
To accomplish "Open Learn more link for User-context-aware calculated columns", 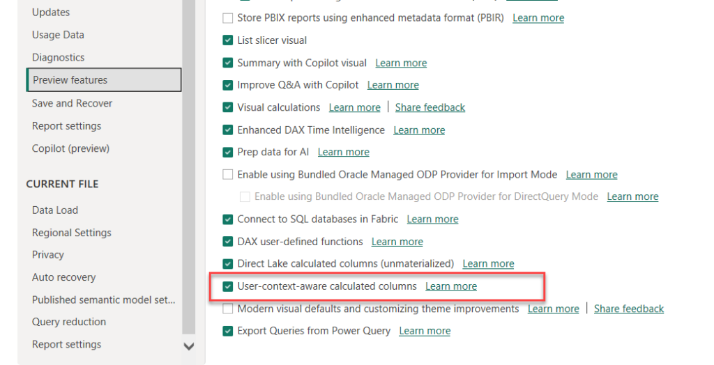I will click(x=451, y=286).
